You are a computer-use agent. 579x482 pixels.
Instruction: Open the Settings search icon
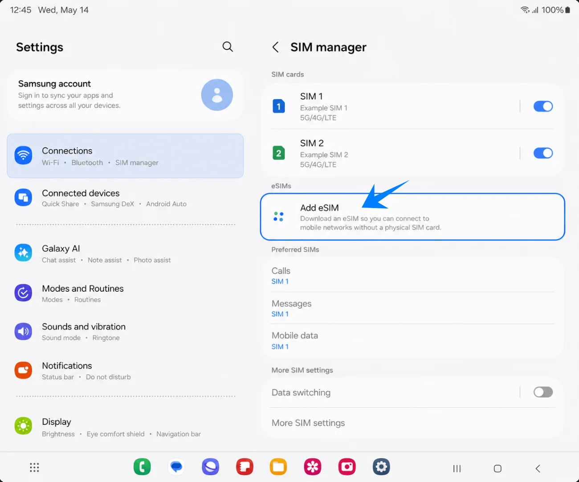[x=228, y=47]
